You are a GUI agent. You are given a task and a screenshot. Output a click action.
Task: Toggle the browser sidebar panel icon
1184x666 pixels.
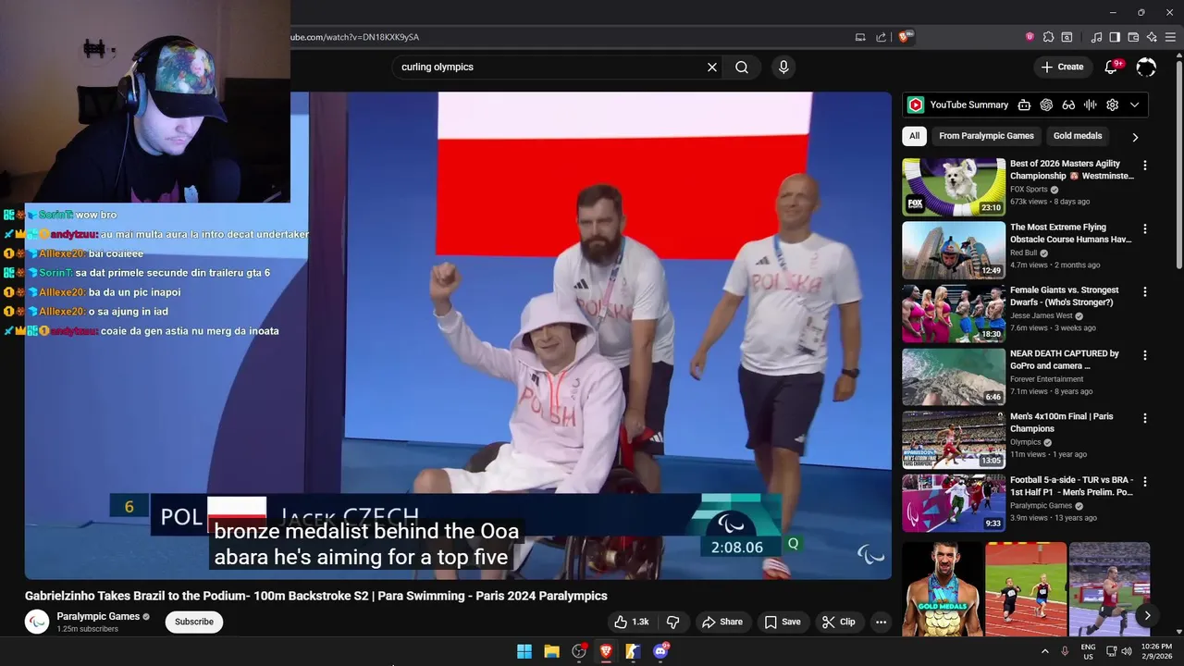tap(1115, 37)
